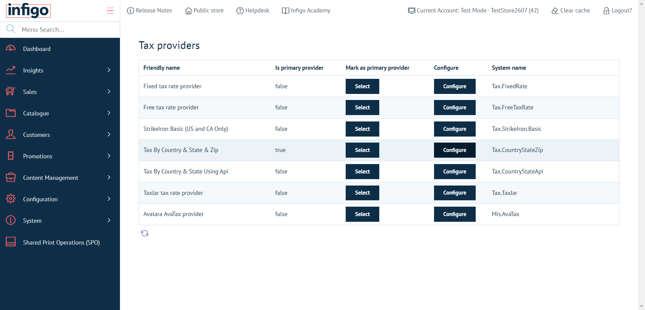
Task: Expand the System menu chevron
Action: point(109,220)
